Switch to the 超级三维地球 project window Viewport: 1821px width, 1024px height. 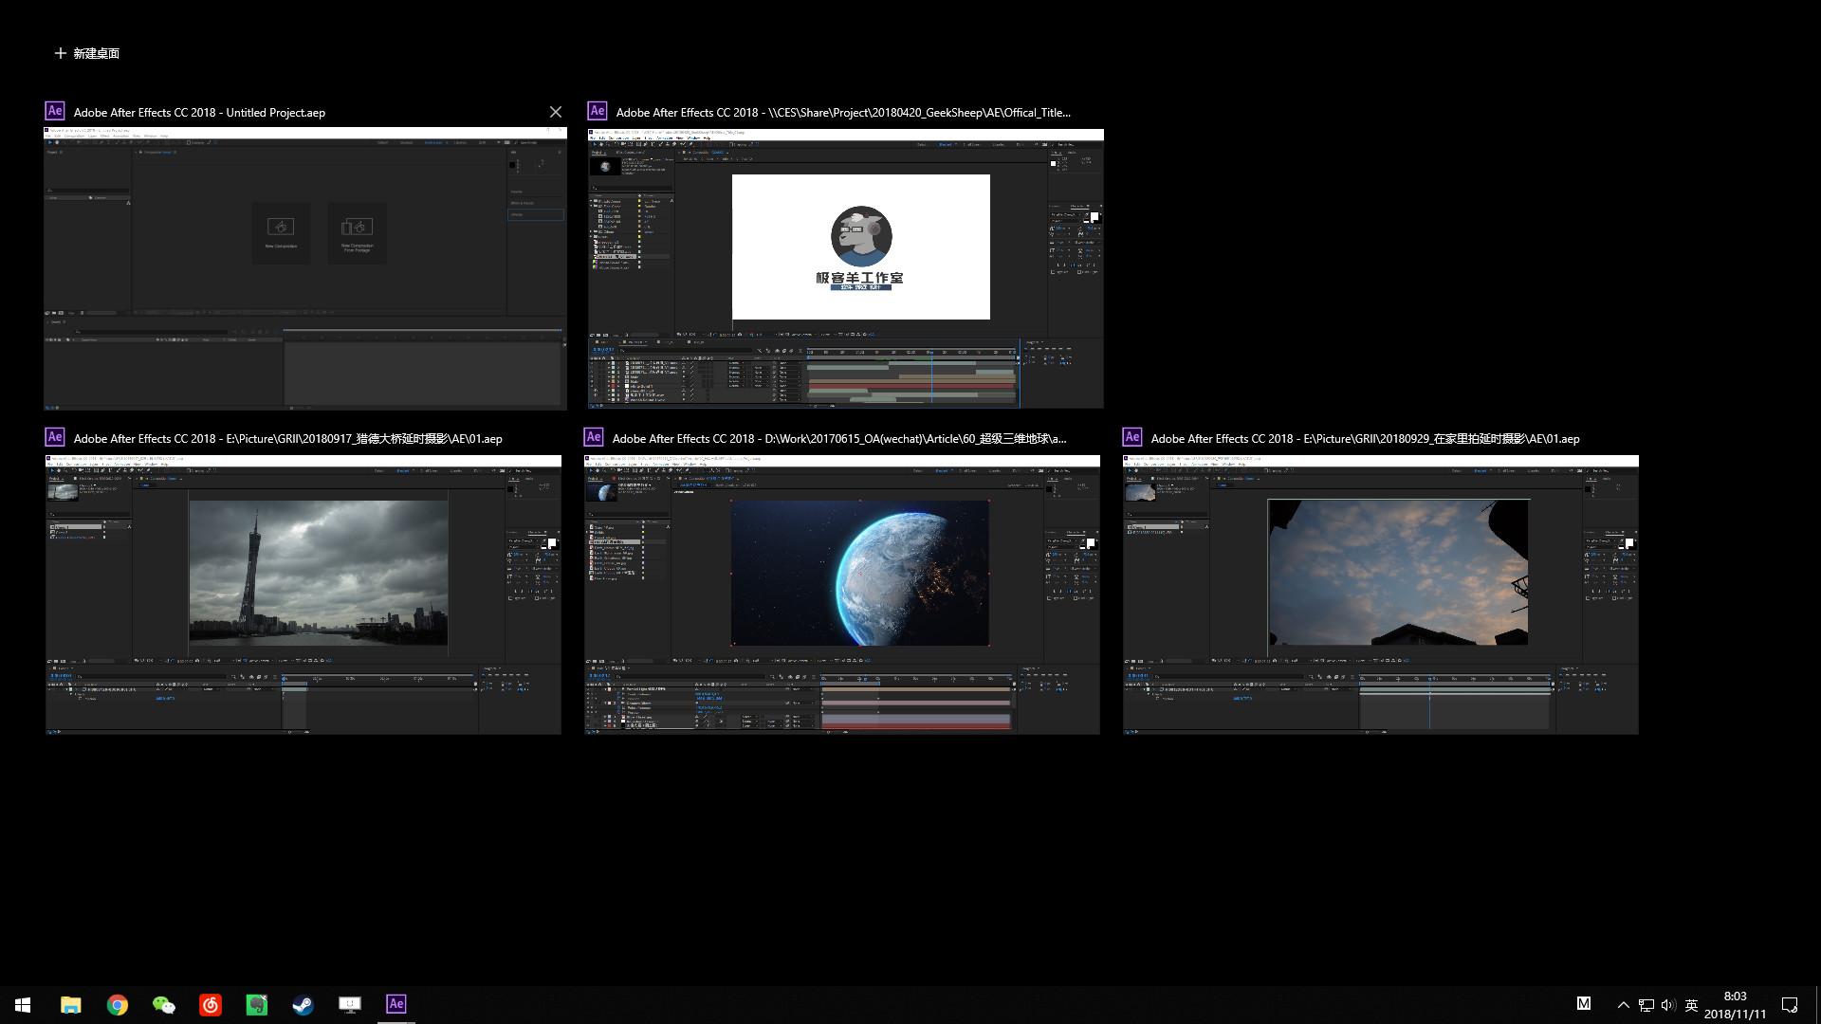coord(842,594)
